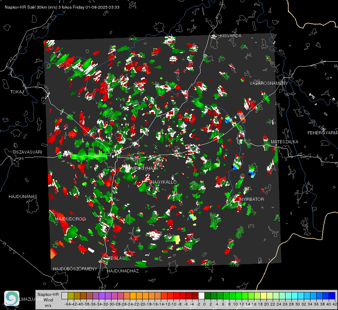Click the TOKAJ city label

pyautogui.click(x=17, y=92)
